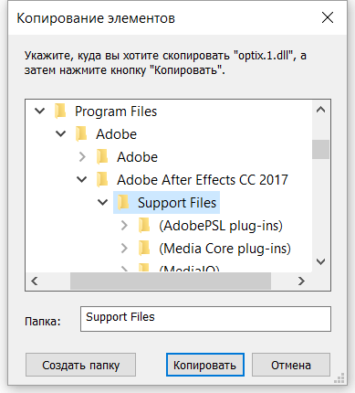Click the Support Files folder icon
The height and width of the screenshot is (393, 355).
click(123, 203)
